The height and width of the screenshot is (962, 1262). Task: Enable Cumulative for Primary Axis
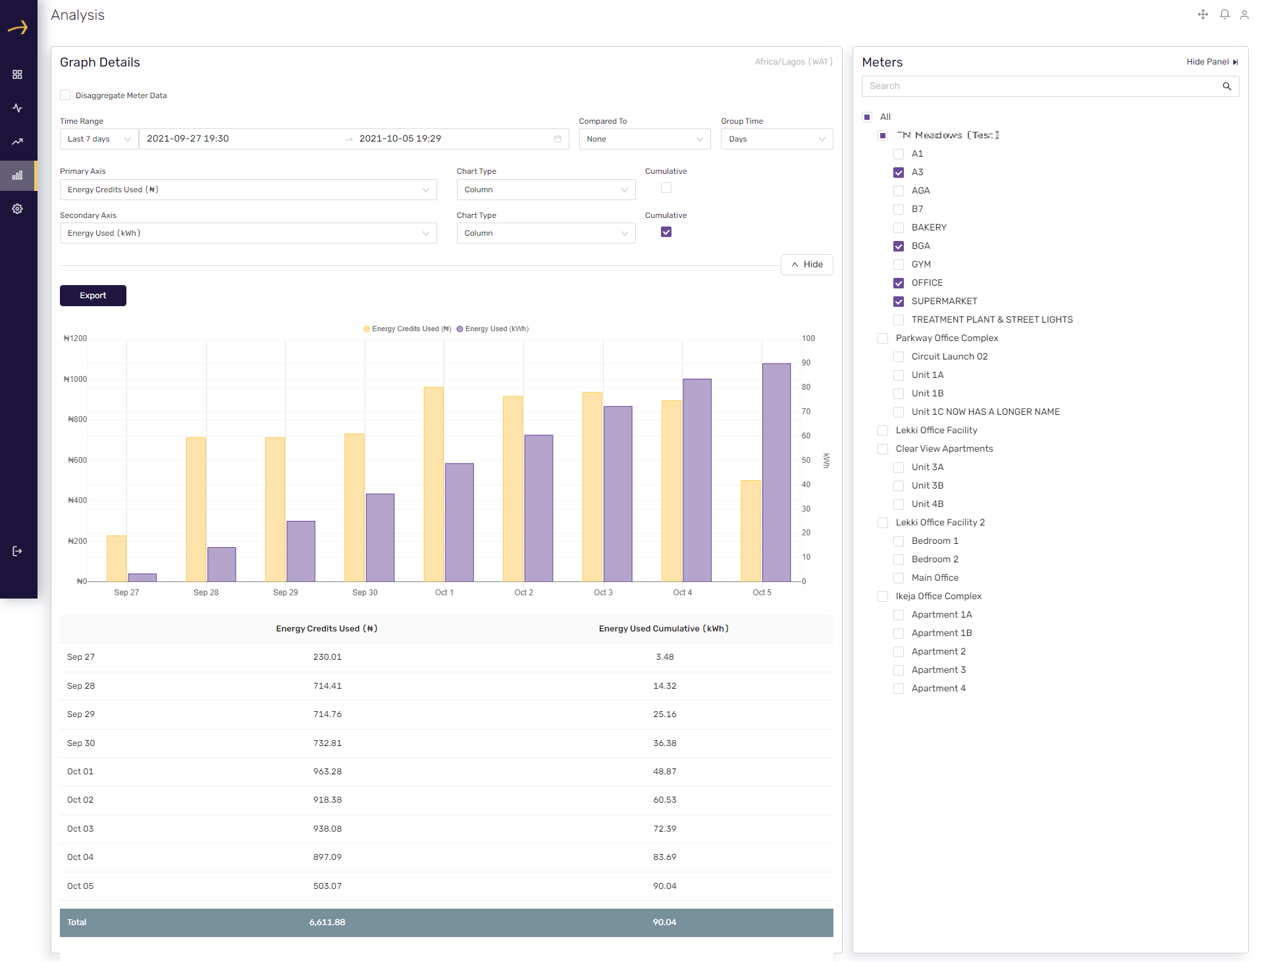[666, 188]
